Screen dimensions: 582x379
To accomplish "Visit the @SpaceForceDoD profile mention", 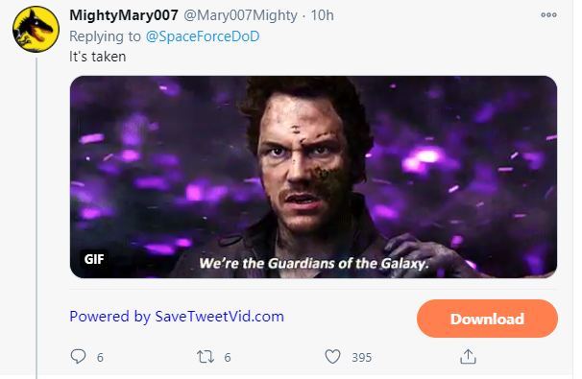I will point(203,36).
